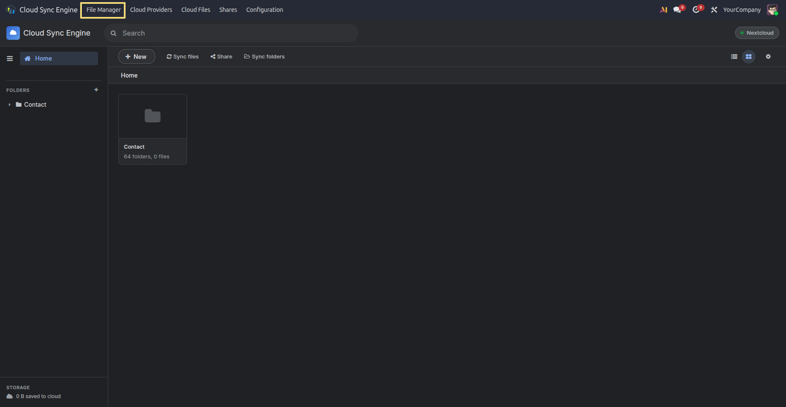Open the Shares menu

[228, 10]
